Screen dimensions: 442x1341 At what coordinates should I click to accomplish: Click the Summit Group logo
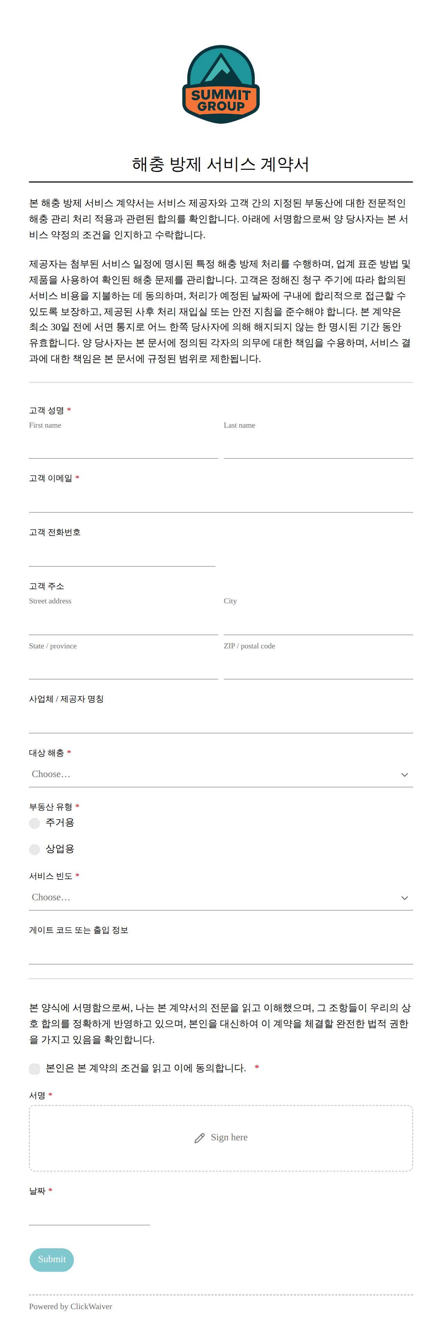[x=221, y=84]
